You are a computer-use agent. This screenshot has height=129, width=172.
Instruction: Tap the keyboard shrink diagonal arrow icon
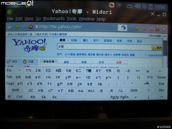(x=147, y=71)
